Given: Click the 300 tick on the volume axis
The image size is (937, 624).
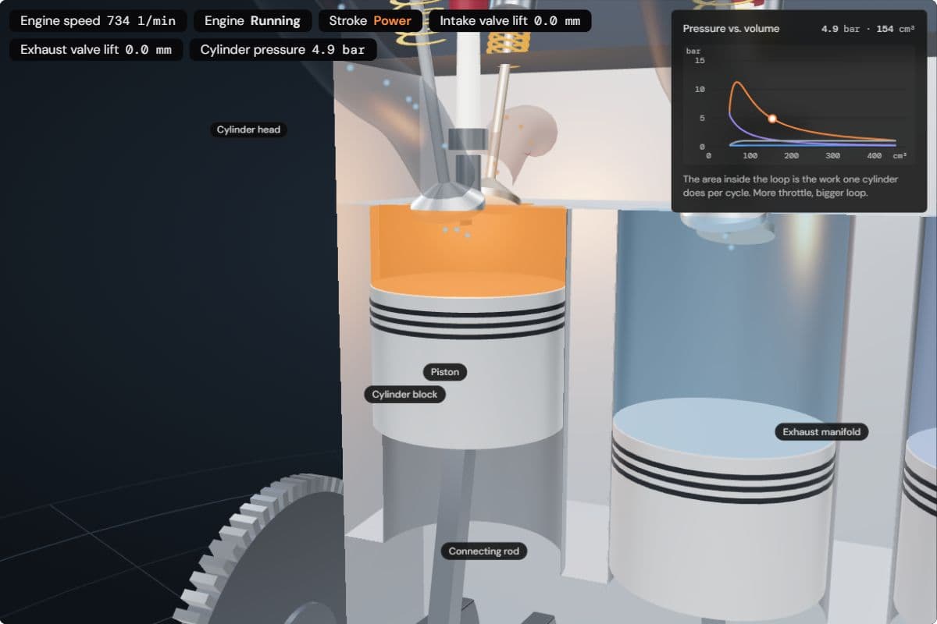Looking at the screenshot, I should pyautogui.click(x=833, y=156).
